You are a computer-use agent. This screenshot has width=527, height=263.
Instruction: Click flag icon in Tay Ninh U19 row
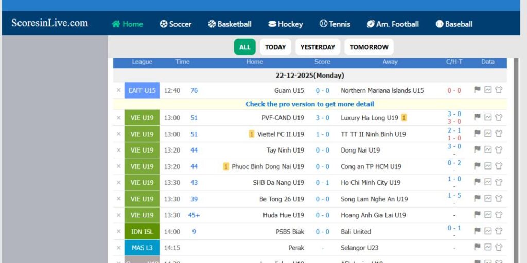477,150
